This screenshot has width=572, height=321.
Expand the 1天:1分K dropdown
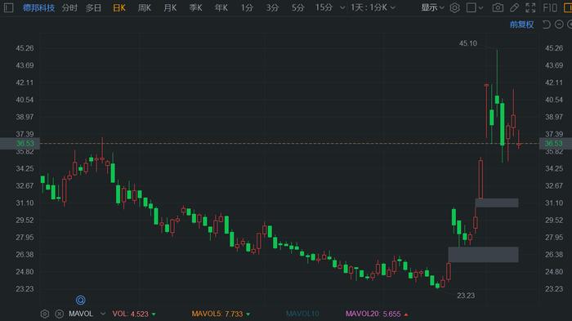point(373,7)
